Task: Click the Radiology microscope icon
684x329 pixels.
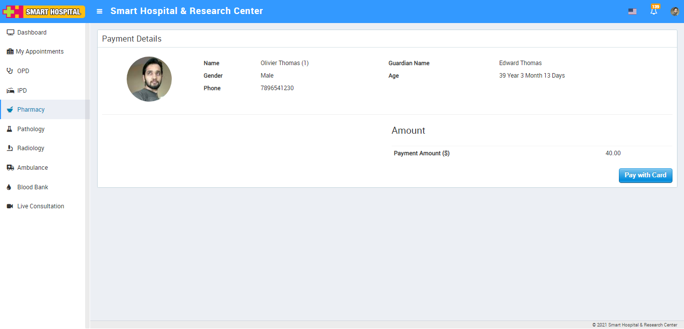Action: (x=10, y=148)
